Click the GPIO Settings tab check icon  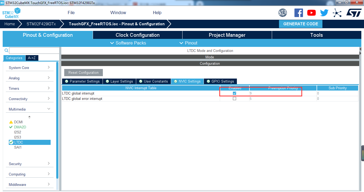pos(208,81)
